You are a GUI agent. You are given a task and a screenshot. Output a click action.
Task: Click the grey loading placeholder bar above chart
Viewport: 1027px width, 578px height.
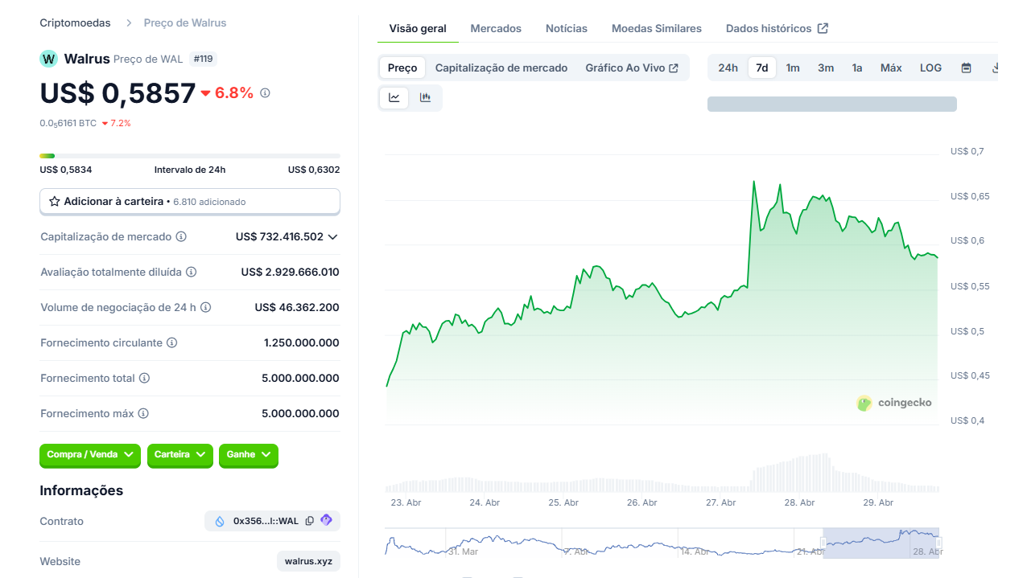[832, 104]
